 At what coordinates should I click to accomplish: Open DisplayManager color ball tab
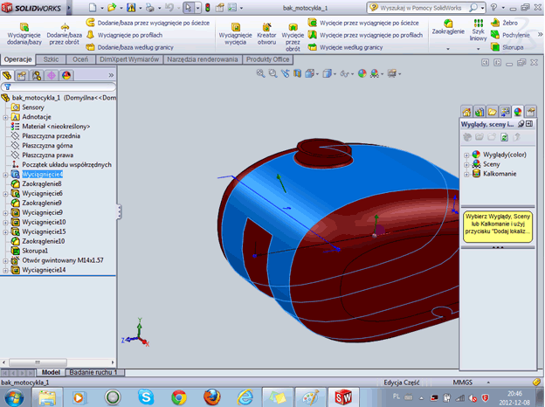coord(66,75)
